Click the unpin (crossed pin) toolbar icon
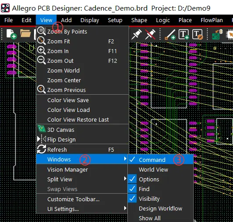The image size is (233, 222). click(150, 34)
